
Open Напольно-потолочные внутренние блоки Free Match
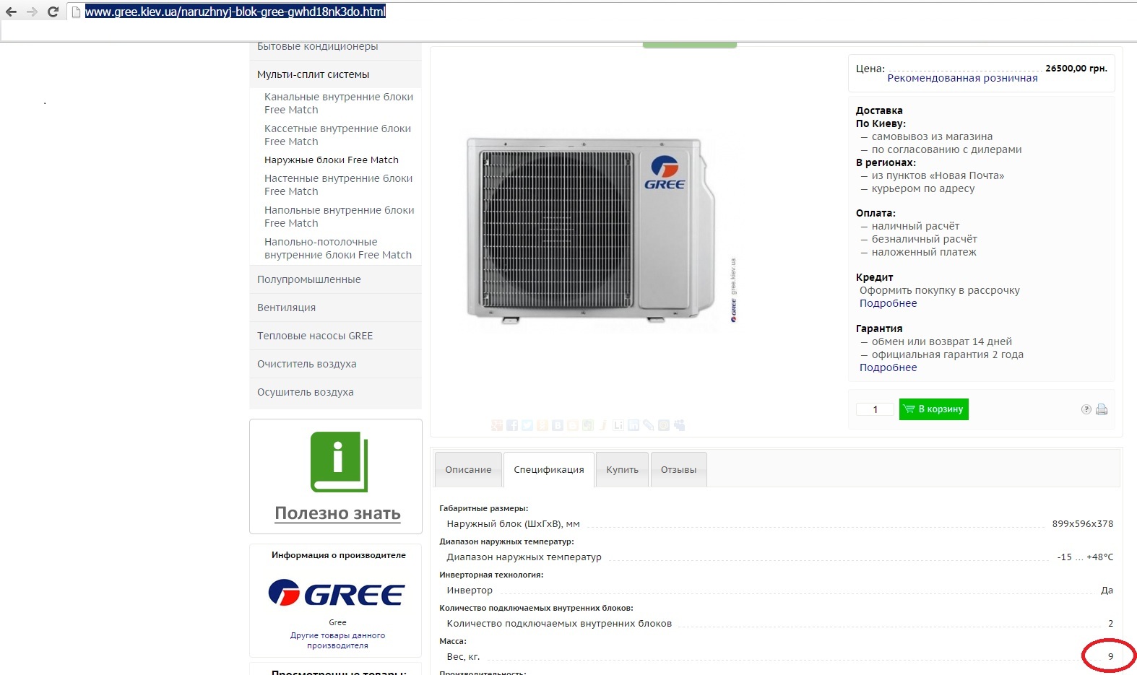338,248
